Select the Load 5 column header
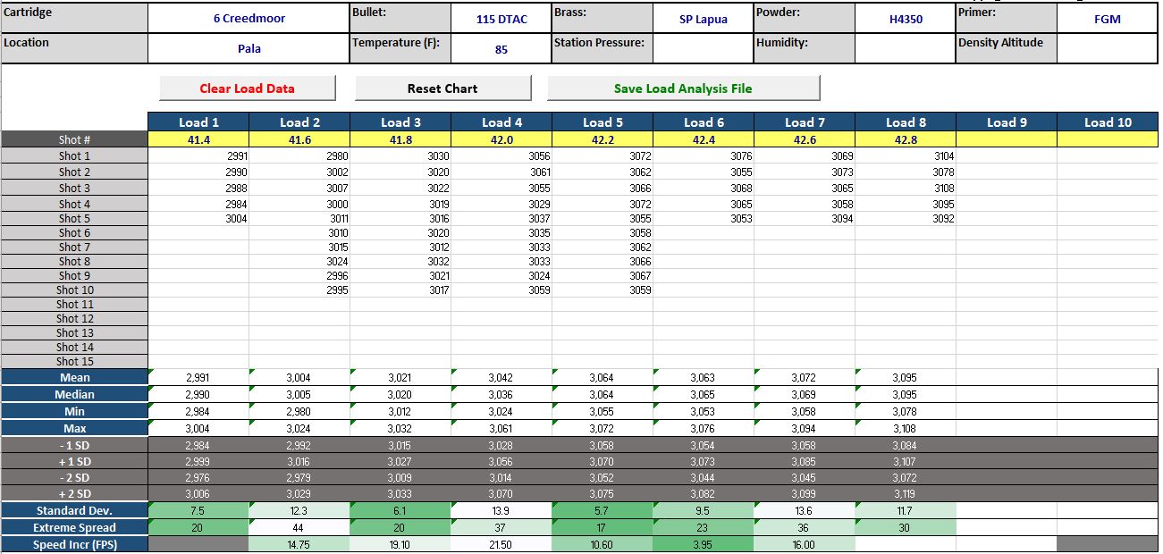This screenshot has height=554, width=1163. tap(603, 122)
